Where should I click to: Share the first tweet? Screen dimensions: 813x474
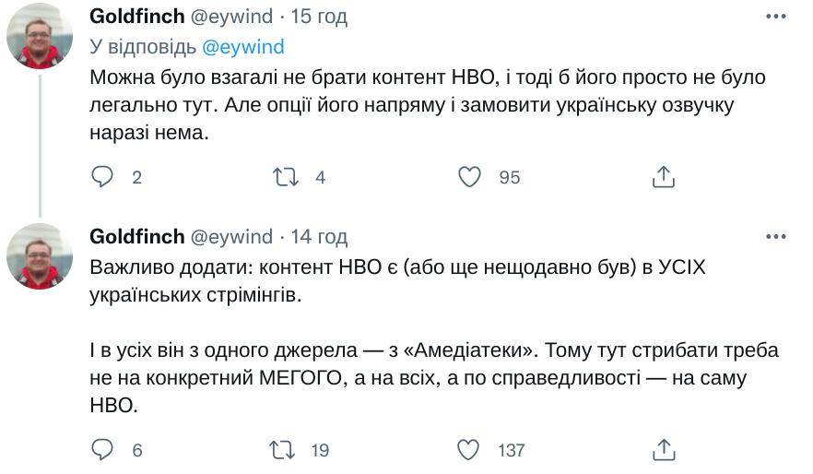point(664,177)
